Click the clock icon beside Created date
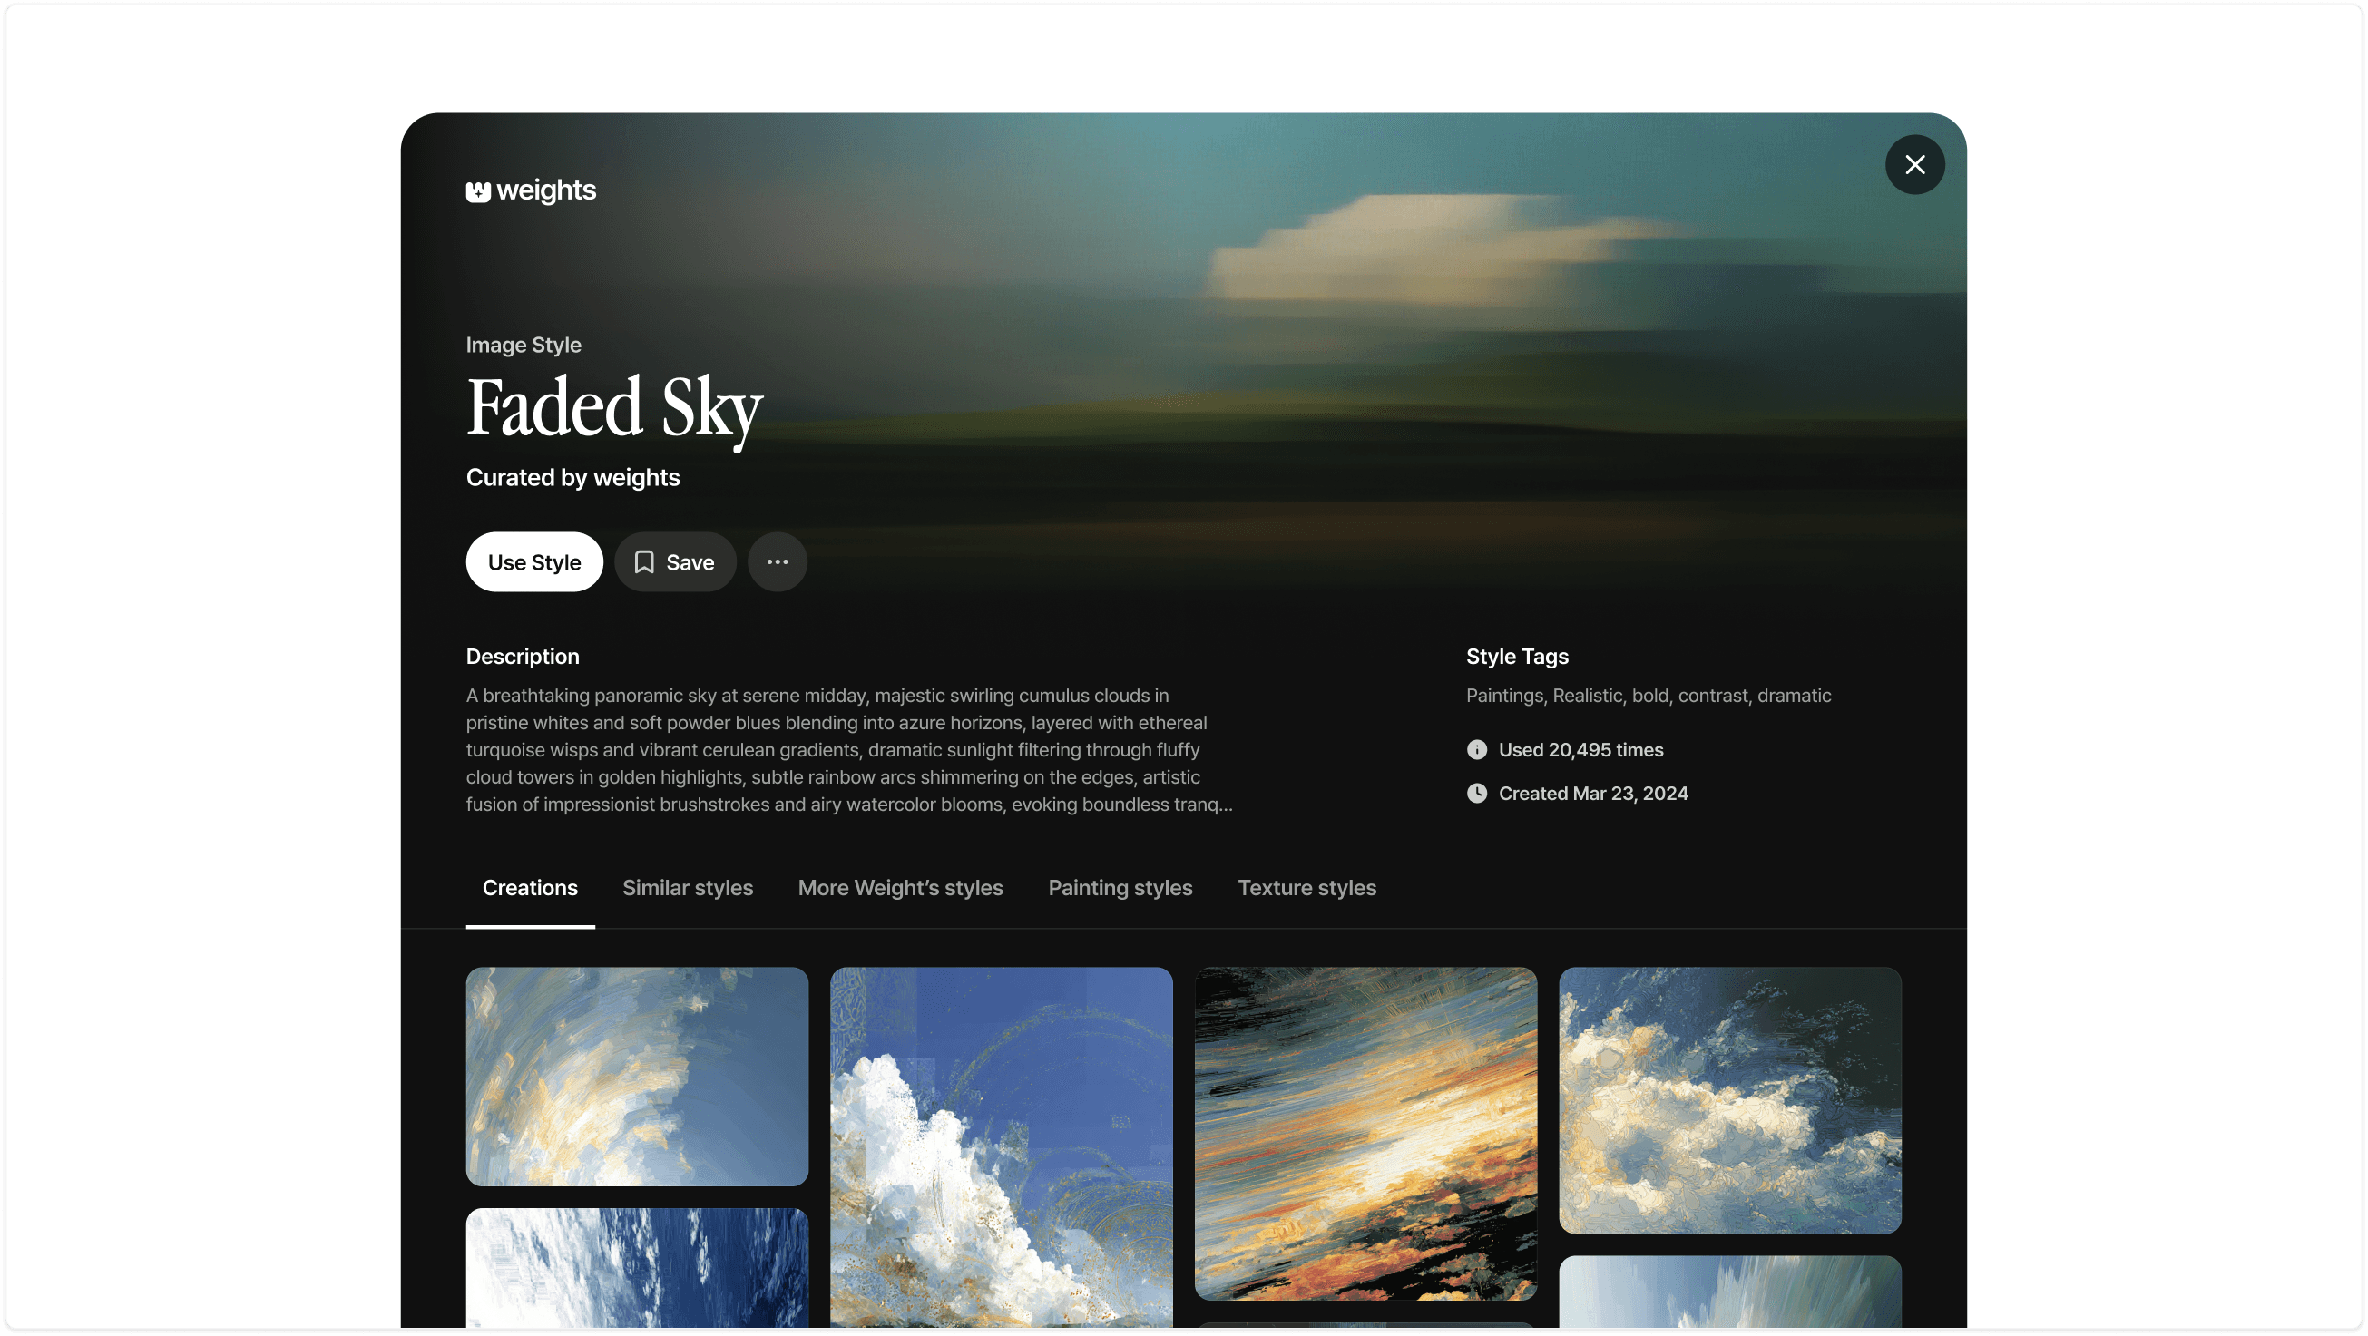2368x1336 pixels. pos(1476,793)
